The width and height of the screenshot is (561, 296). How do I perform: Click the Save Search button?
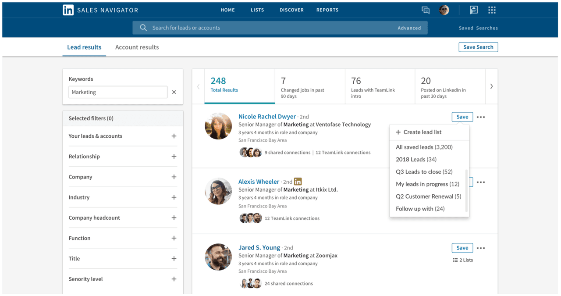[x=478, y=47]
